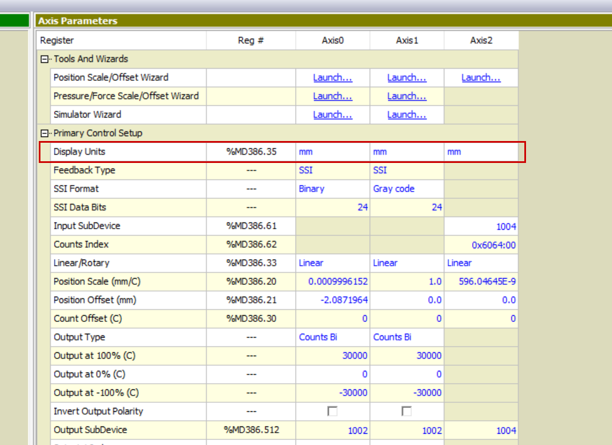
Task: Edit Position Offset -2.0871964 for Axis0
Action: pos(333,300)
